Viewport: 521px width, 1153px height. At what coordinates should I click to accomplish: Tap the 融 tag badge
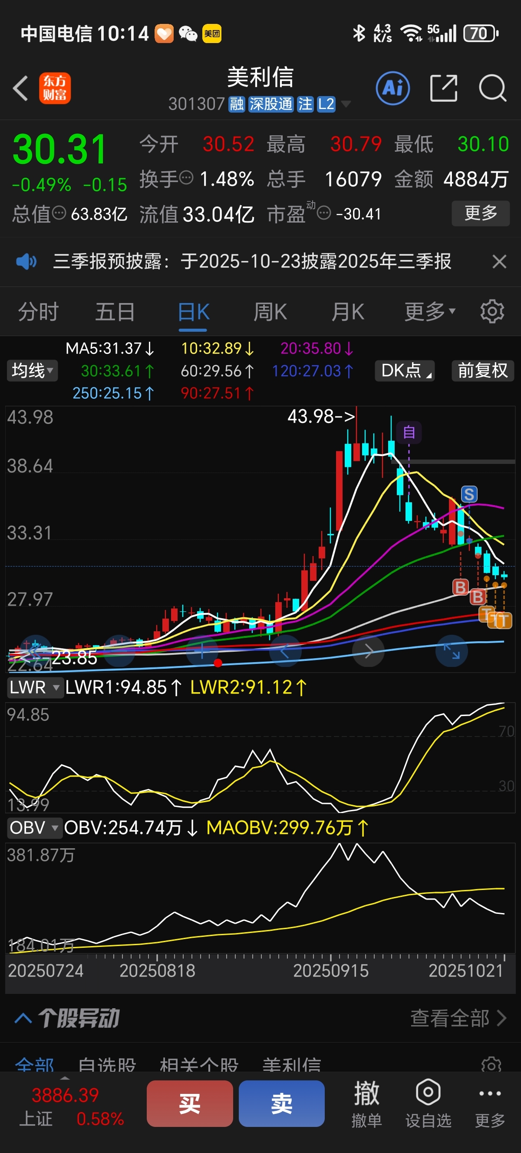point(237,104)
